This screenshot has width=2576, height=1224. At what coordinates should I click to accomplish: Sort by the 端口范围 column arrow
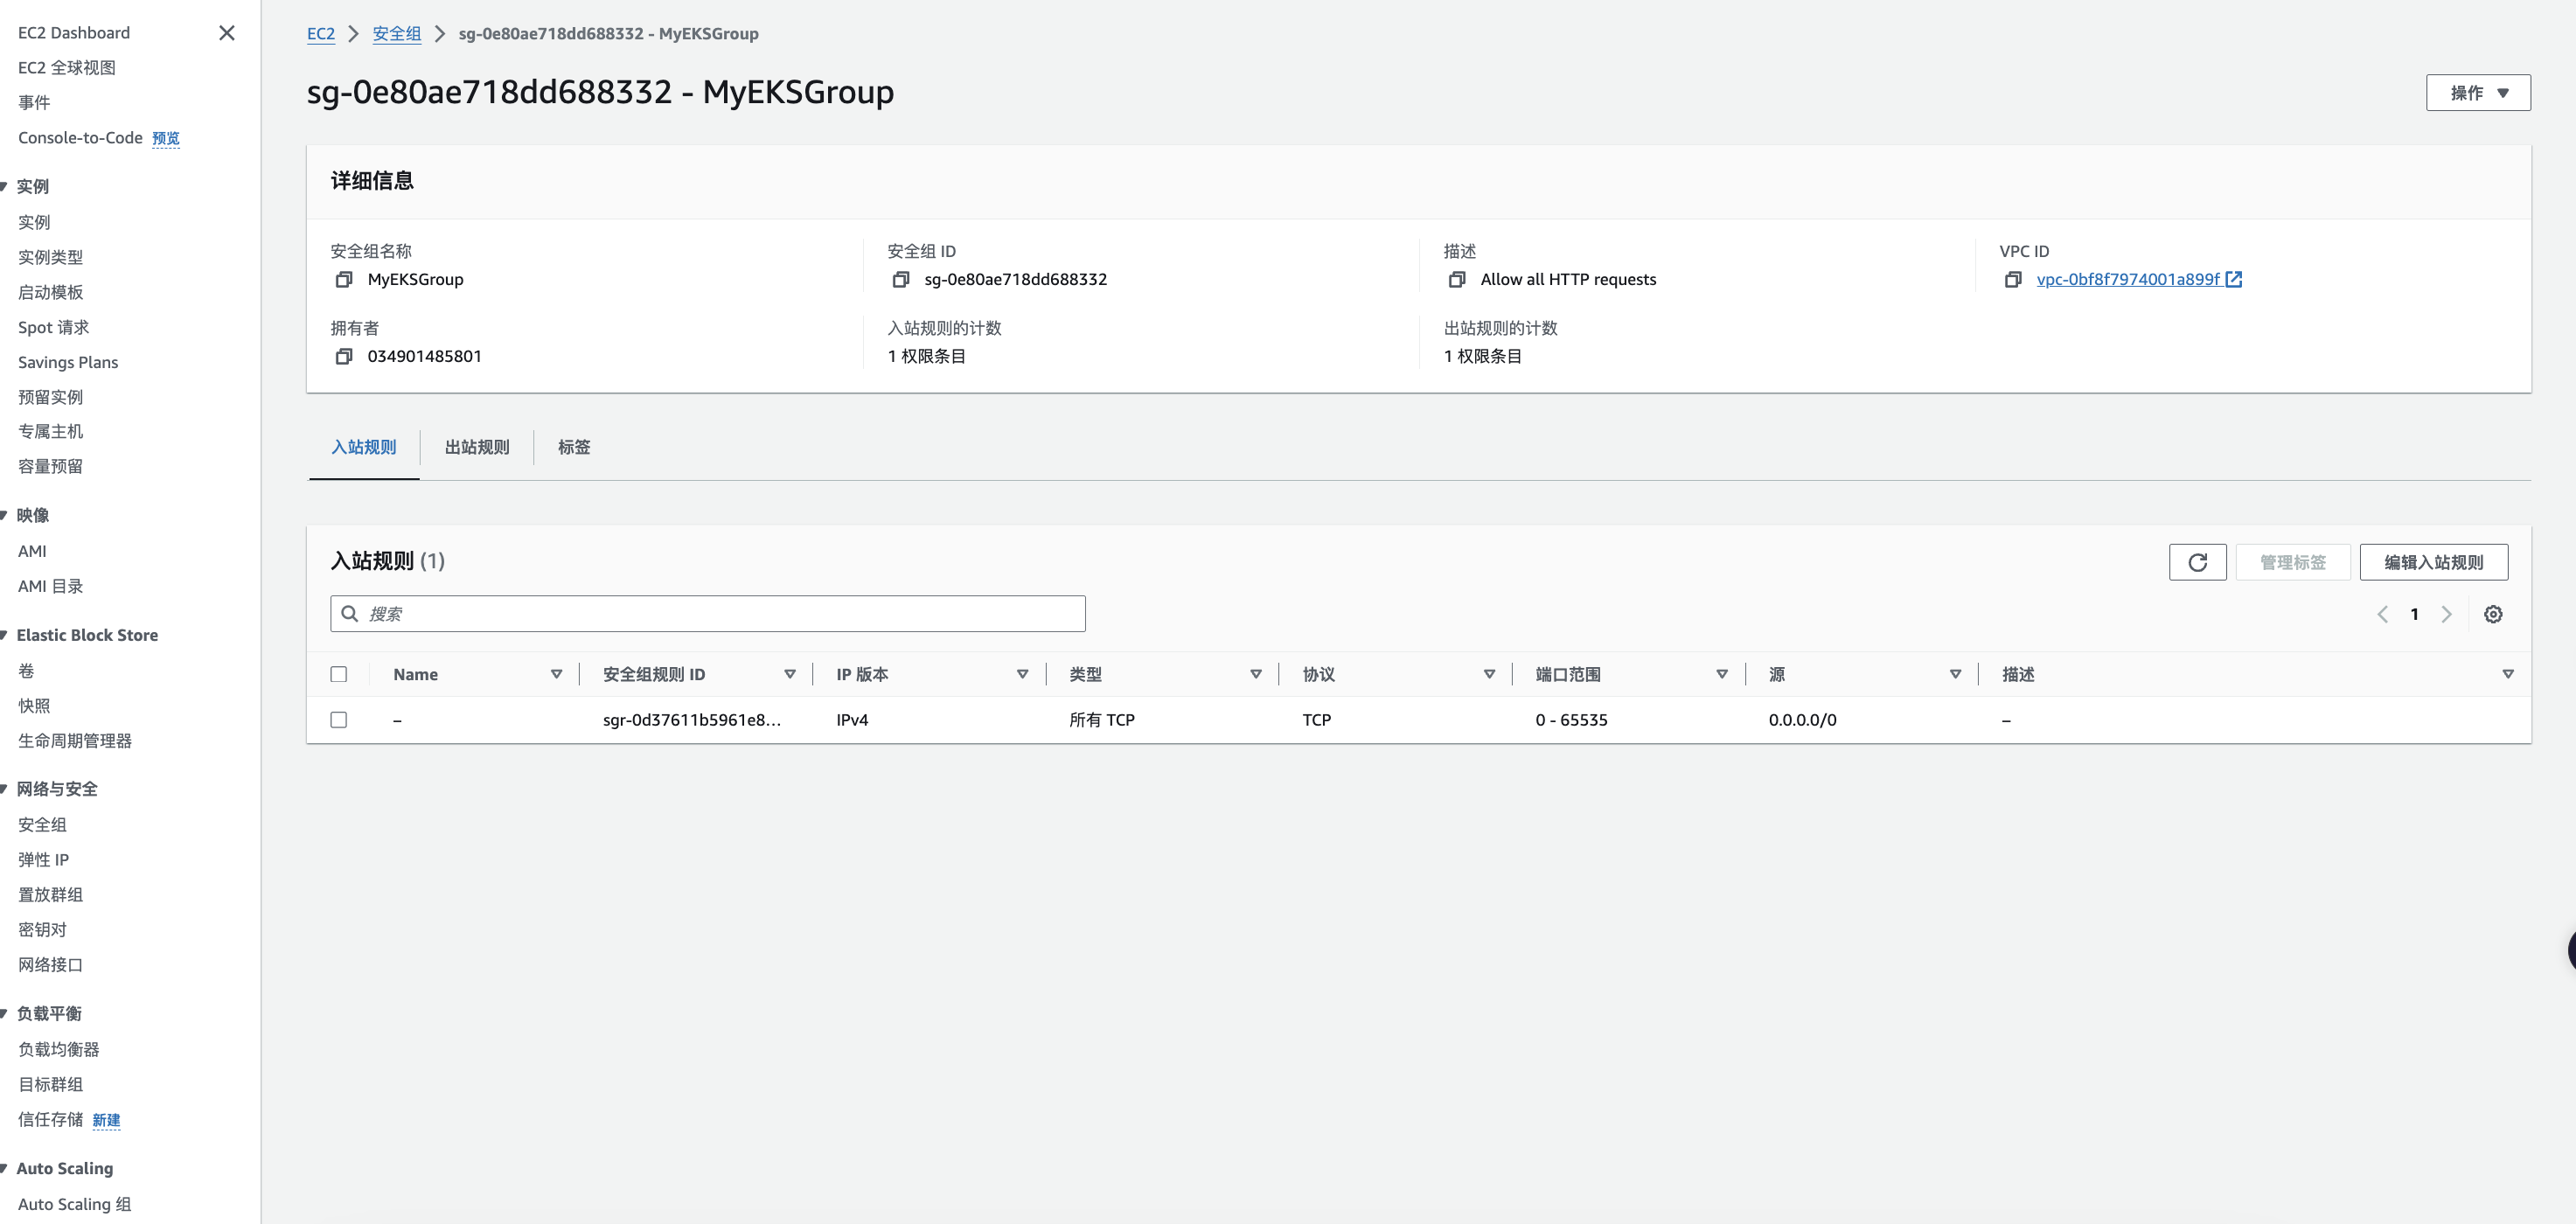coord(1721,674)
